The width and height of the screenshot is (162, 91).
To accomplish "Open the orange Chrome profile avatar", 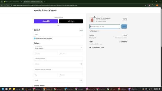I will pos(157,5).
